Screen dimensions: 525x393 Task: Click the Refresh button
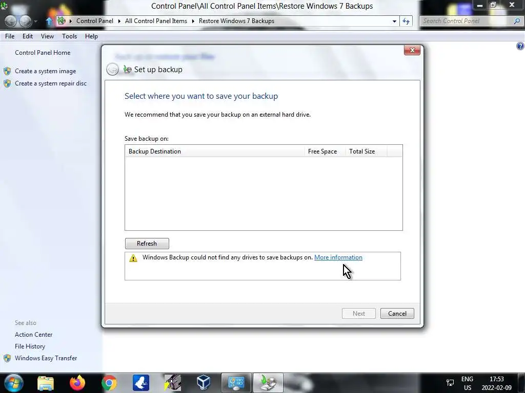(147, 243)
